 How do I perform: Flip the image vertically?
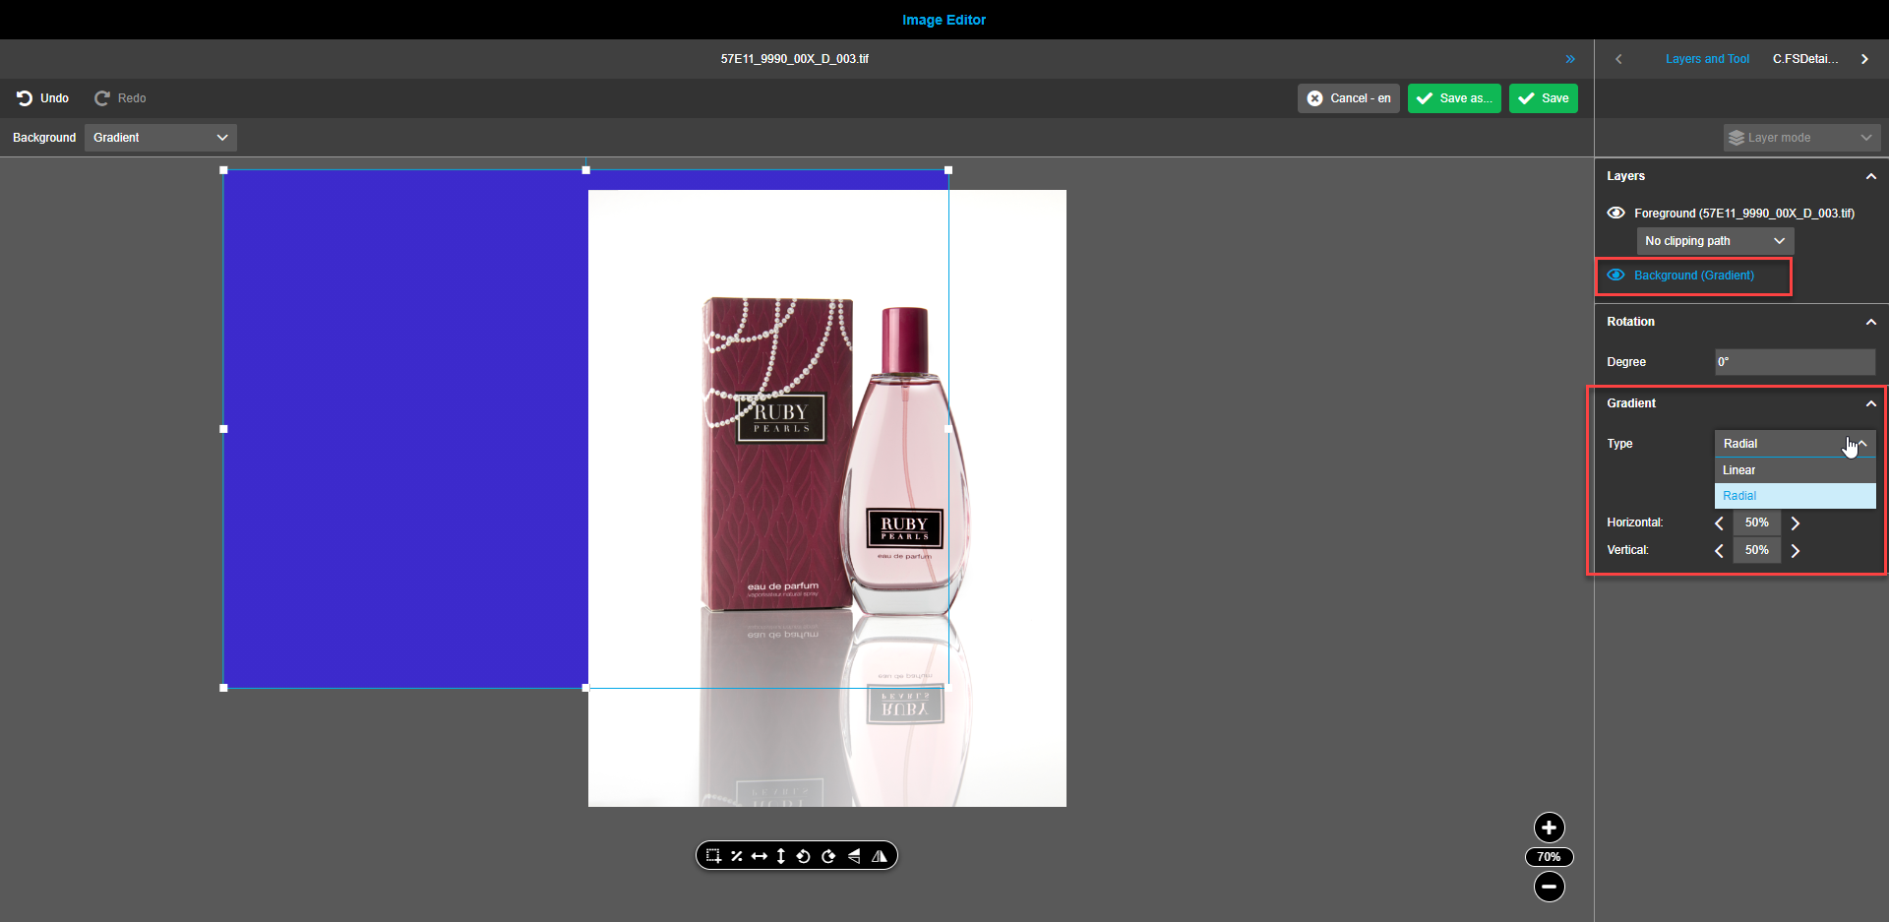[854, 855]
